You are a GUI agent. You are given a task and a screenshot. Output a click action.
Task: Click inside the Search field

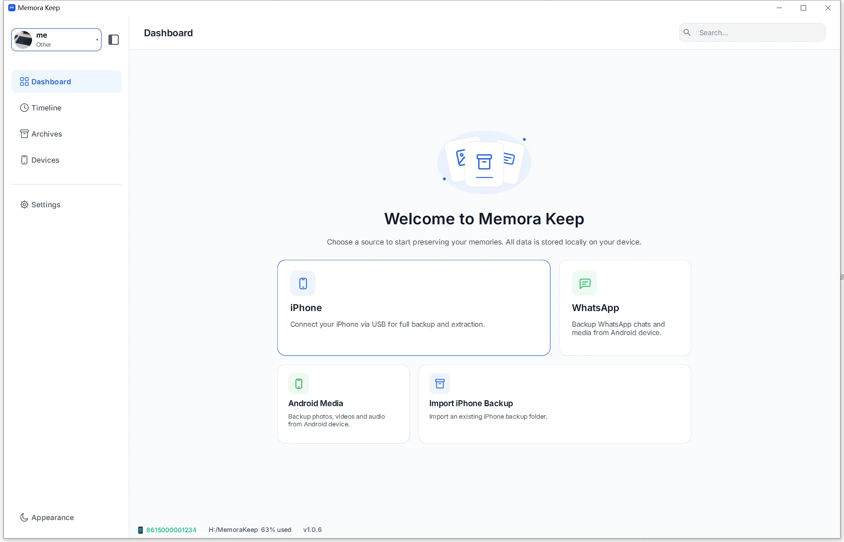coord(752,32)
